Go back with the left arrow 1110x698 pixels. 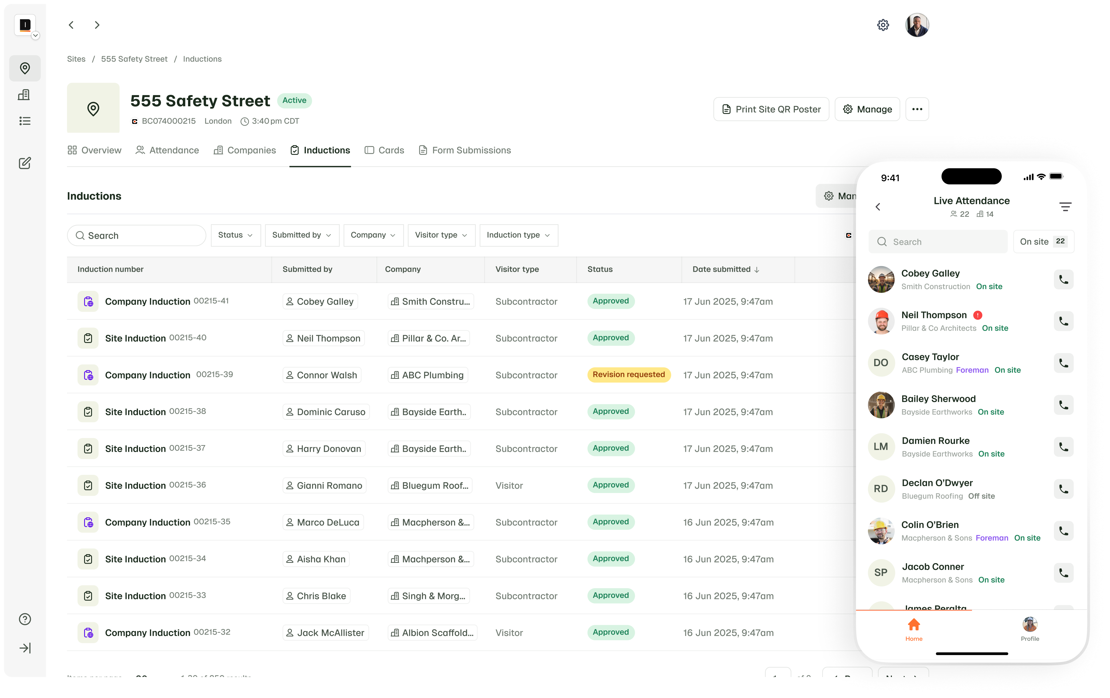click(71, 25)
